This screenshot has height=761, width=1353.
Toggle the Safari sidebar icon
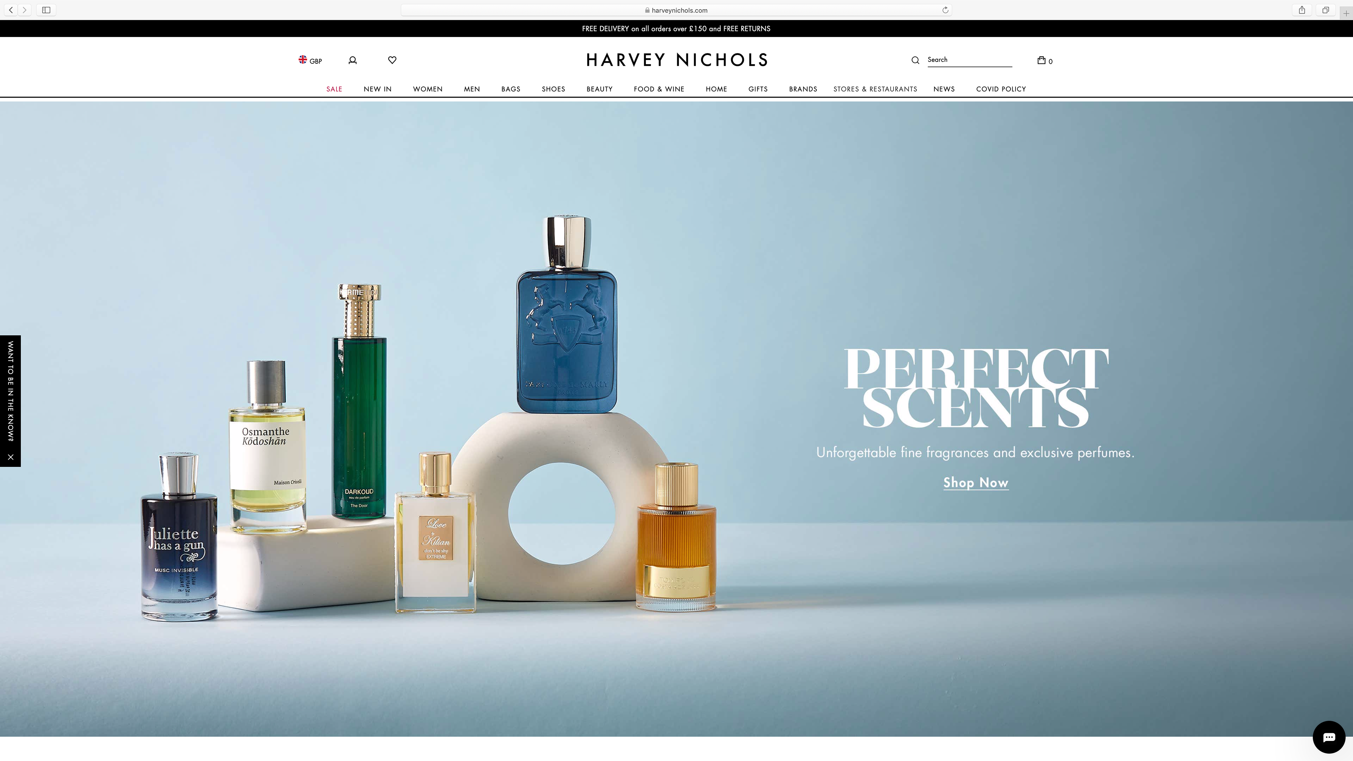pos(46,10)
